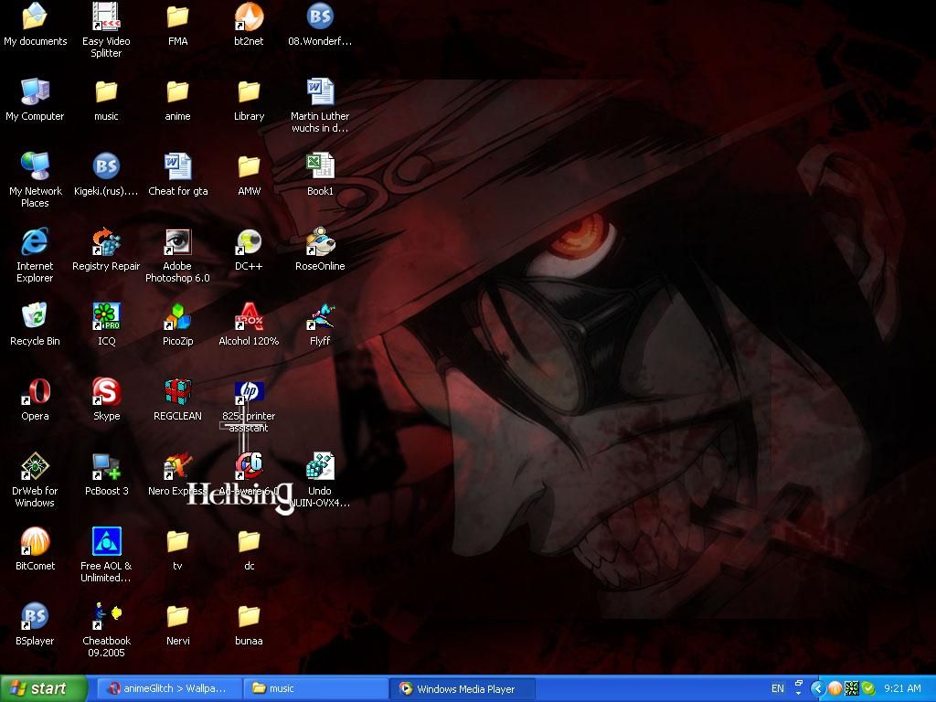Click the BitComet icon in the system tray
936x702 pixels.
(835, 689)
